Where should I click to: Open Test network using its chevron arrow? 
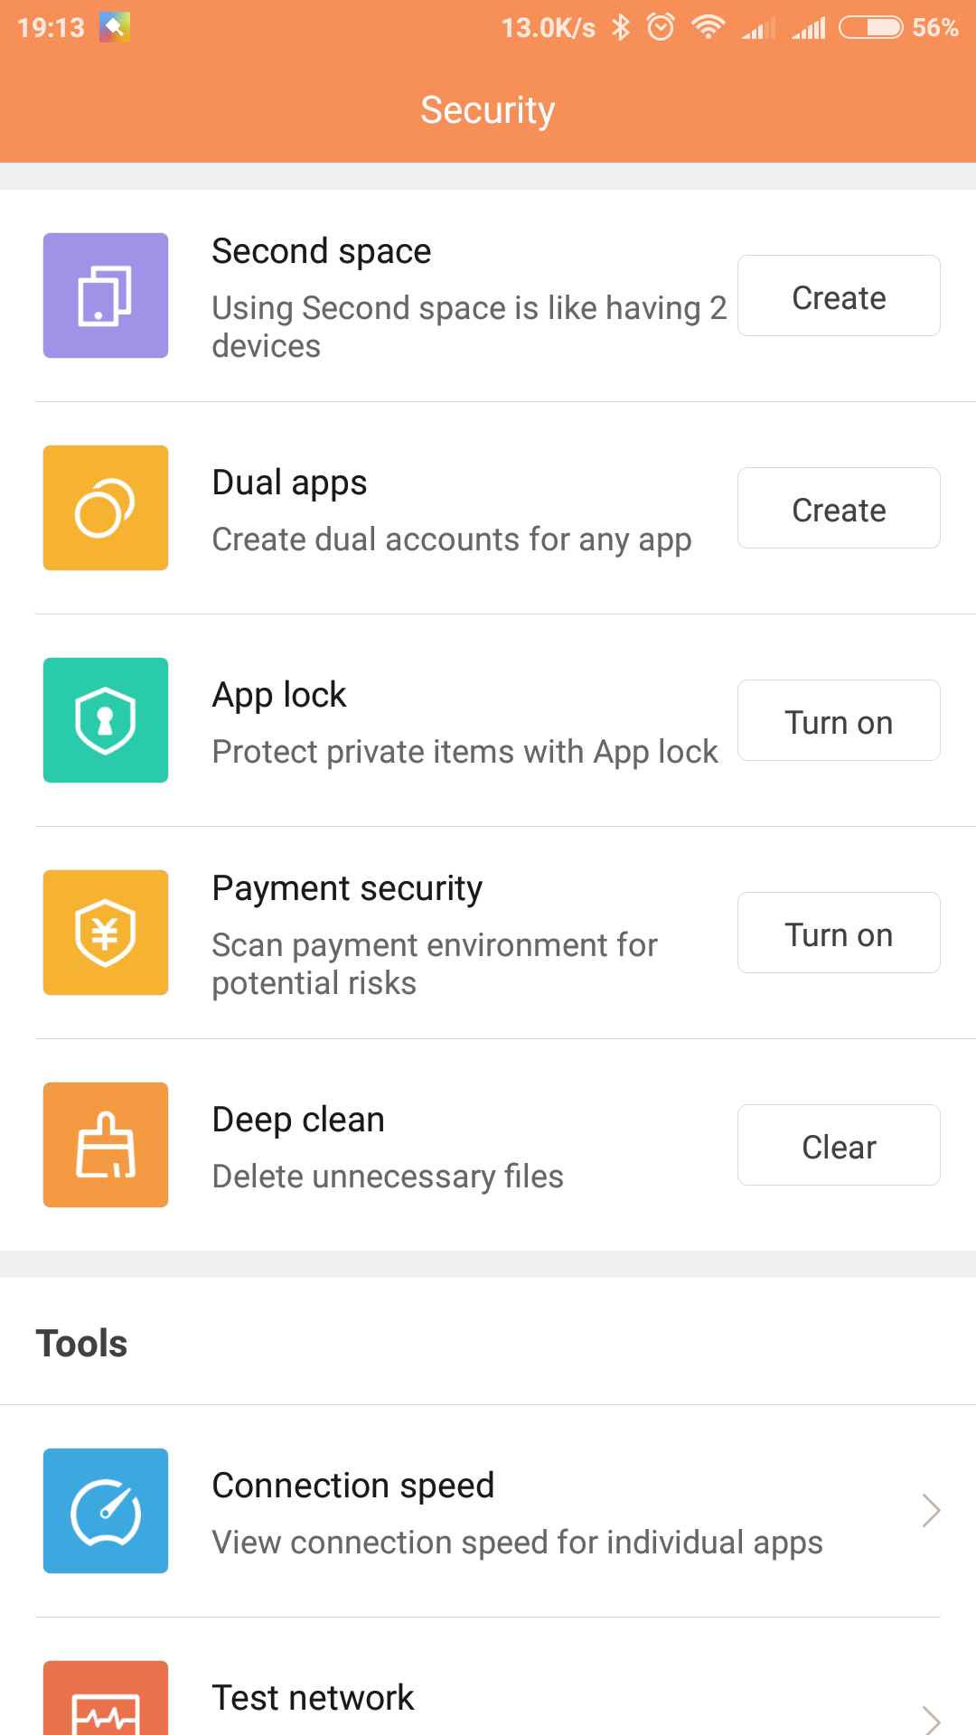click(x=931, y=1717)
